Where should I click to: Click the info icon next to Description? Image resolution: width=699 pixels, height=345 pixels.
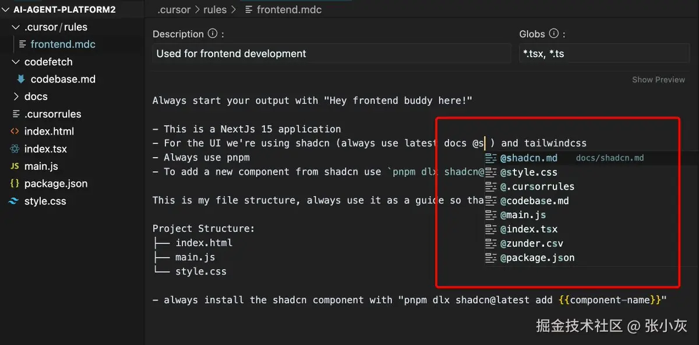213,34
